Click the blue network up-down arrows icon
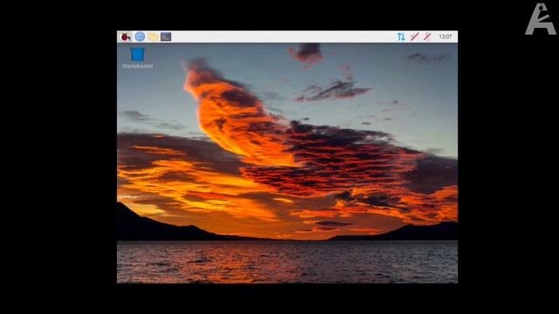This screenshot has height=314, width=559. tap(401, 37)
